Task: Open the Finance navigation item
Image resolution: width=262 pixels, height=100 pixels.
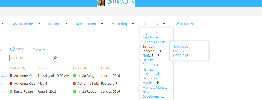Action: pos(55,24)
